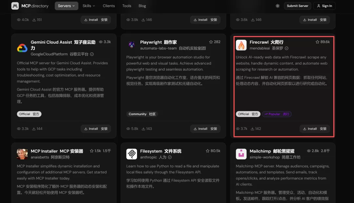
Task: Click the Filesystem server logo icon
Action: 132,154
